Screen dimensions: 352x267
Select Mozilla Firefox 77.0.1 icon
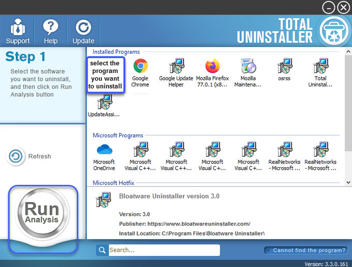point(212,66)
